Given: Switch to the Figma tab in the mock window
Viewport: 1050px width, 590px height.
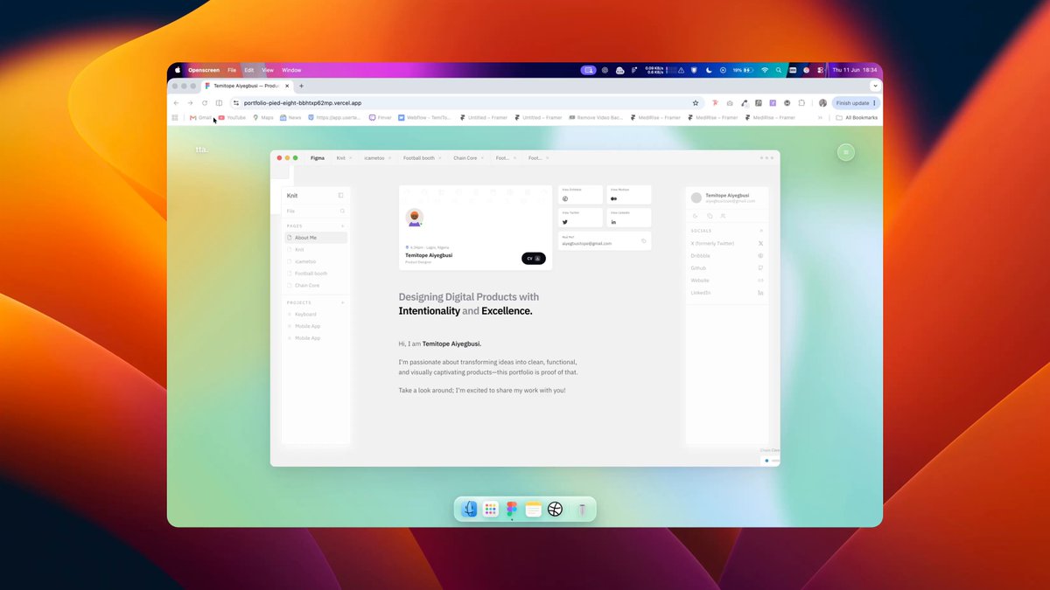Looking at the screenshot, I should pyautogui.click(x=318, y=158).
